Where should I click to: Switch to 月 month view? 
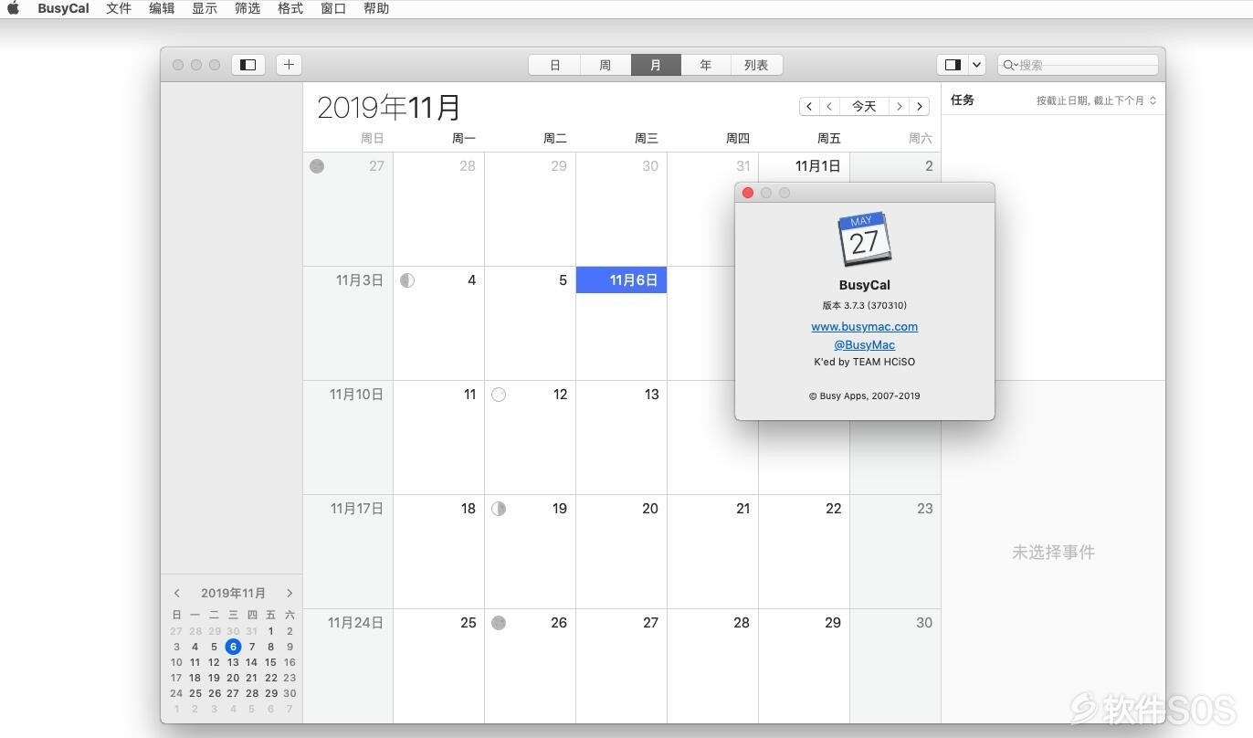[x=656, y=65]
